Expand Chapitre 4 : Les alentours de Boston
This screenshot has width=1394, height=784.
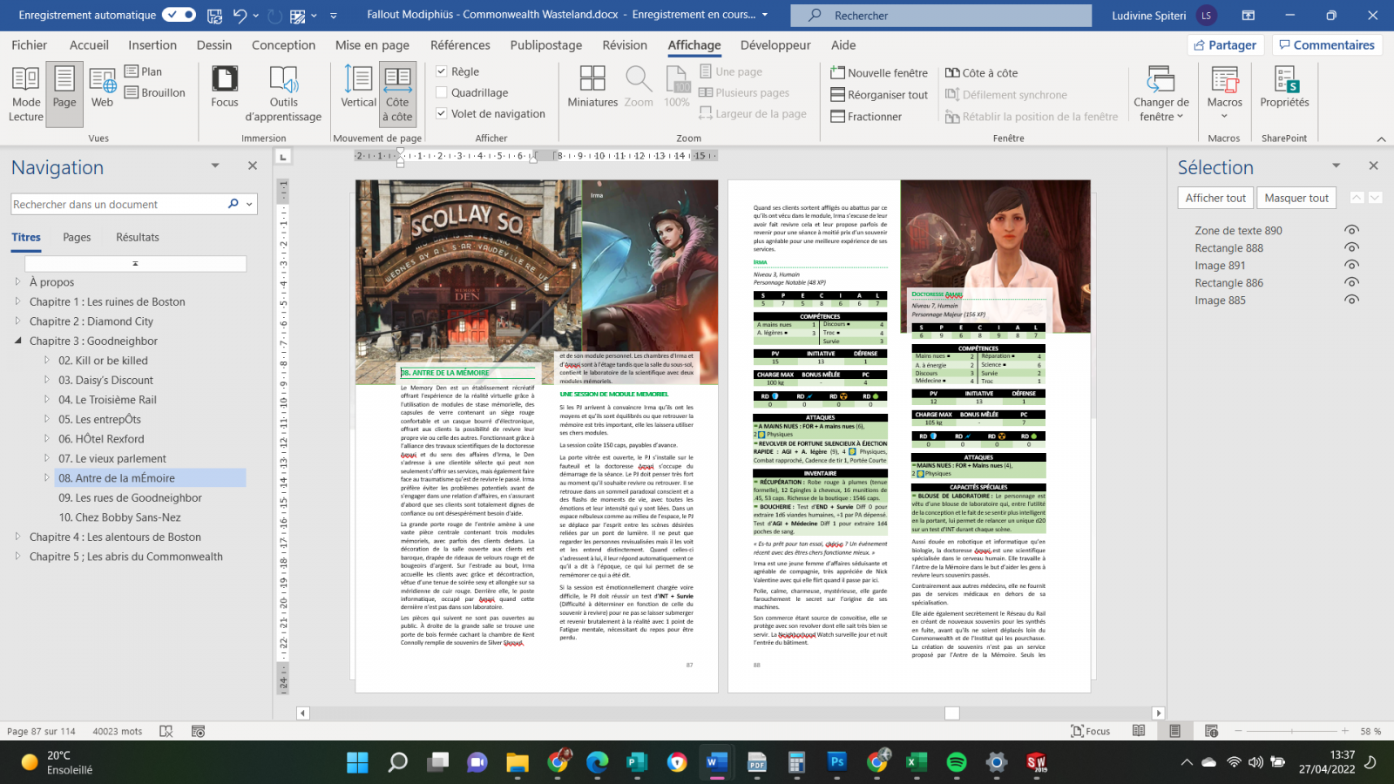17,537
